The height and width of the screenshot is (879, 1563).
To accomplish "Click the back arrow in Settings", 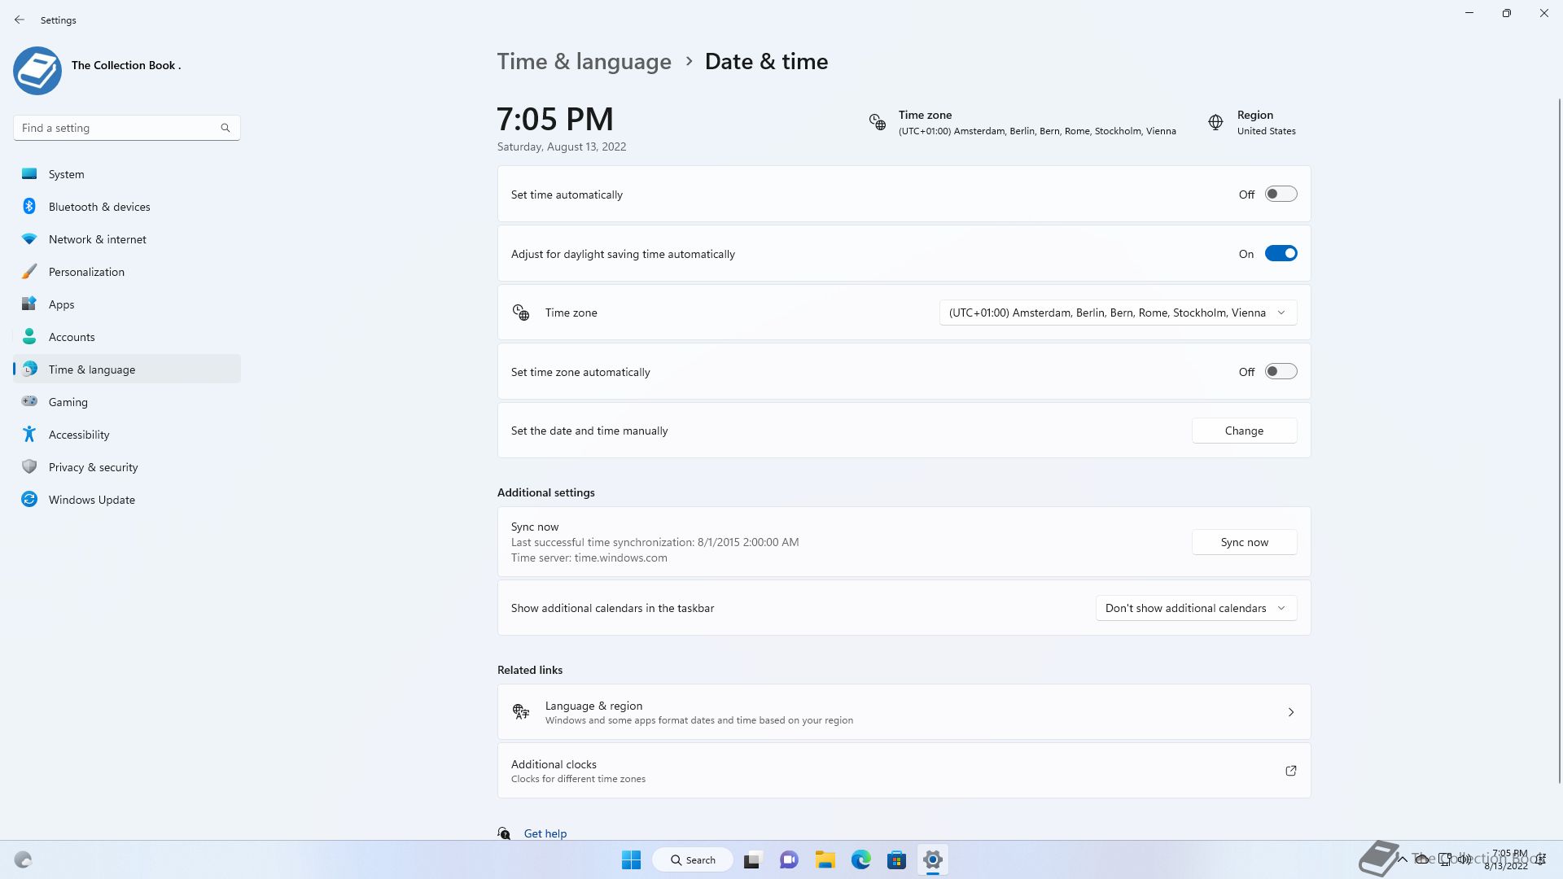I will (20, 20).
